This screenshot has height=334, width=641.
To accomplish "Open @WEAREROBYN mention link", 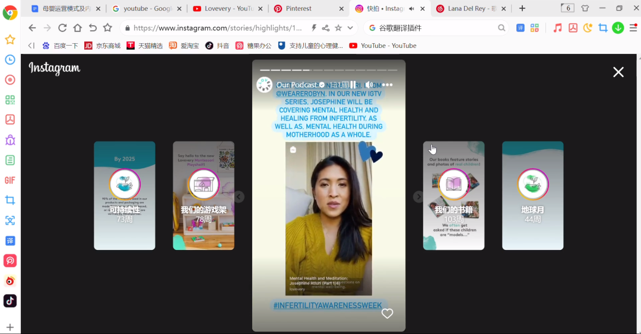I will click(x=300, y=94).
